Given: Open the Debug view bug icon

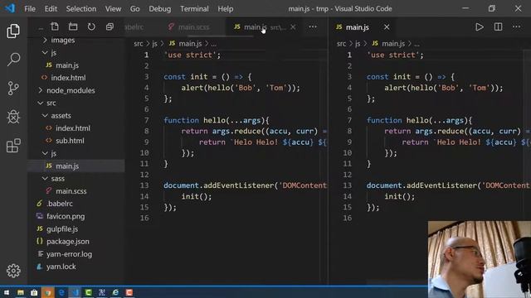Looking at the screenshot, I should pos(13,117).
